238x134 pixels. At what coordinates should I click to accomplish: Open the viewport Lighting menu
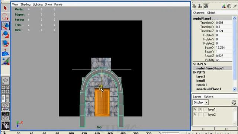click(x=38, y=4)
